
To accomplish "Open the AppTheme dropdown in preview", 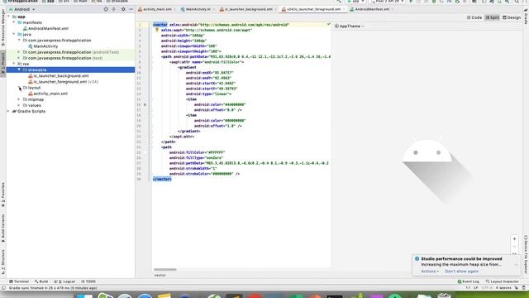I will 350,26.
